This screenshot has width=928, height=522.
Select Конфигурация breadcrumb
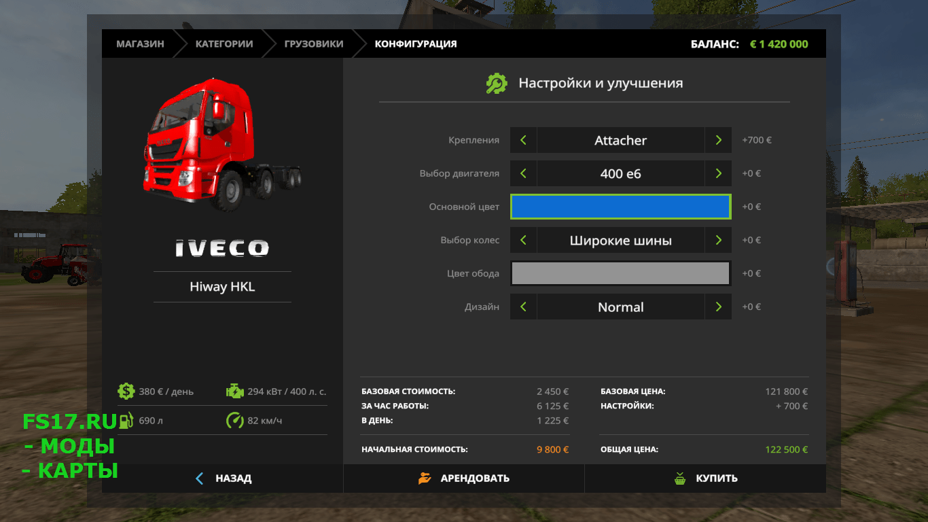tap(416, 43)
